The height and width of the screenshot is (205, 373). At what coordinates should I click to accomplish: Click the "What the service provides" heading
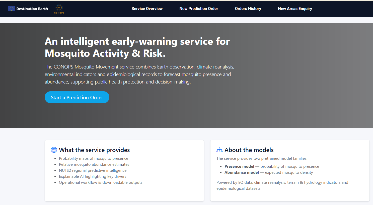94,150
